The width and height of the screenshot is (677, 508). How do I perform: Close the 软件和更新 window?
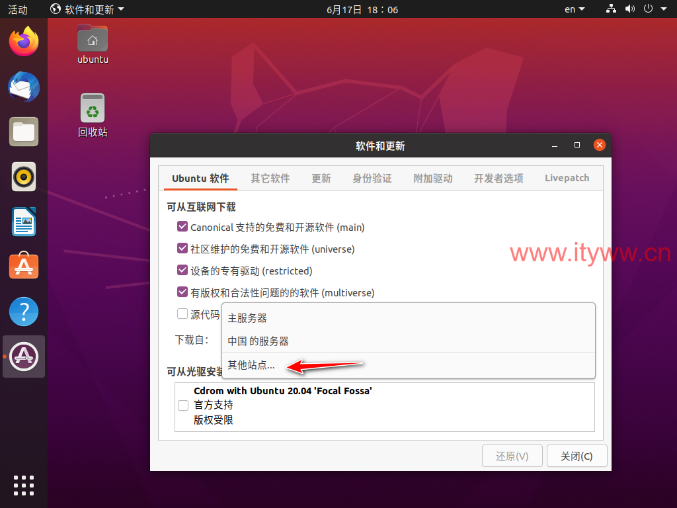[599, 145]
